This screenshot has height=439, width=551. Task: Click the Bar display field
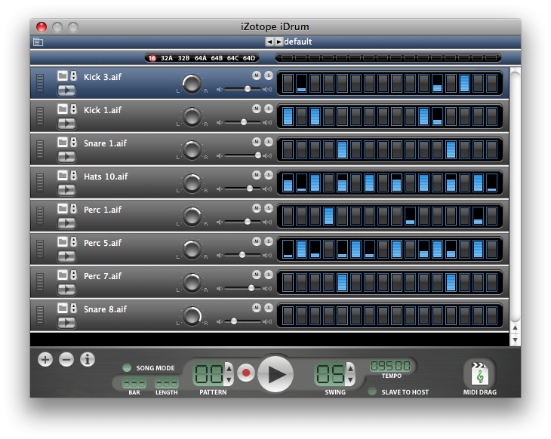(x=134, y=382)
